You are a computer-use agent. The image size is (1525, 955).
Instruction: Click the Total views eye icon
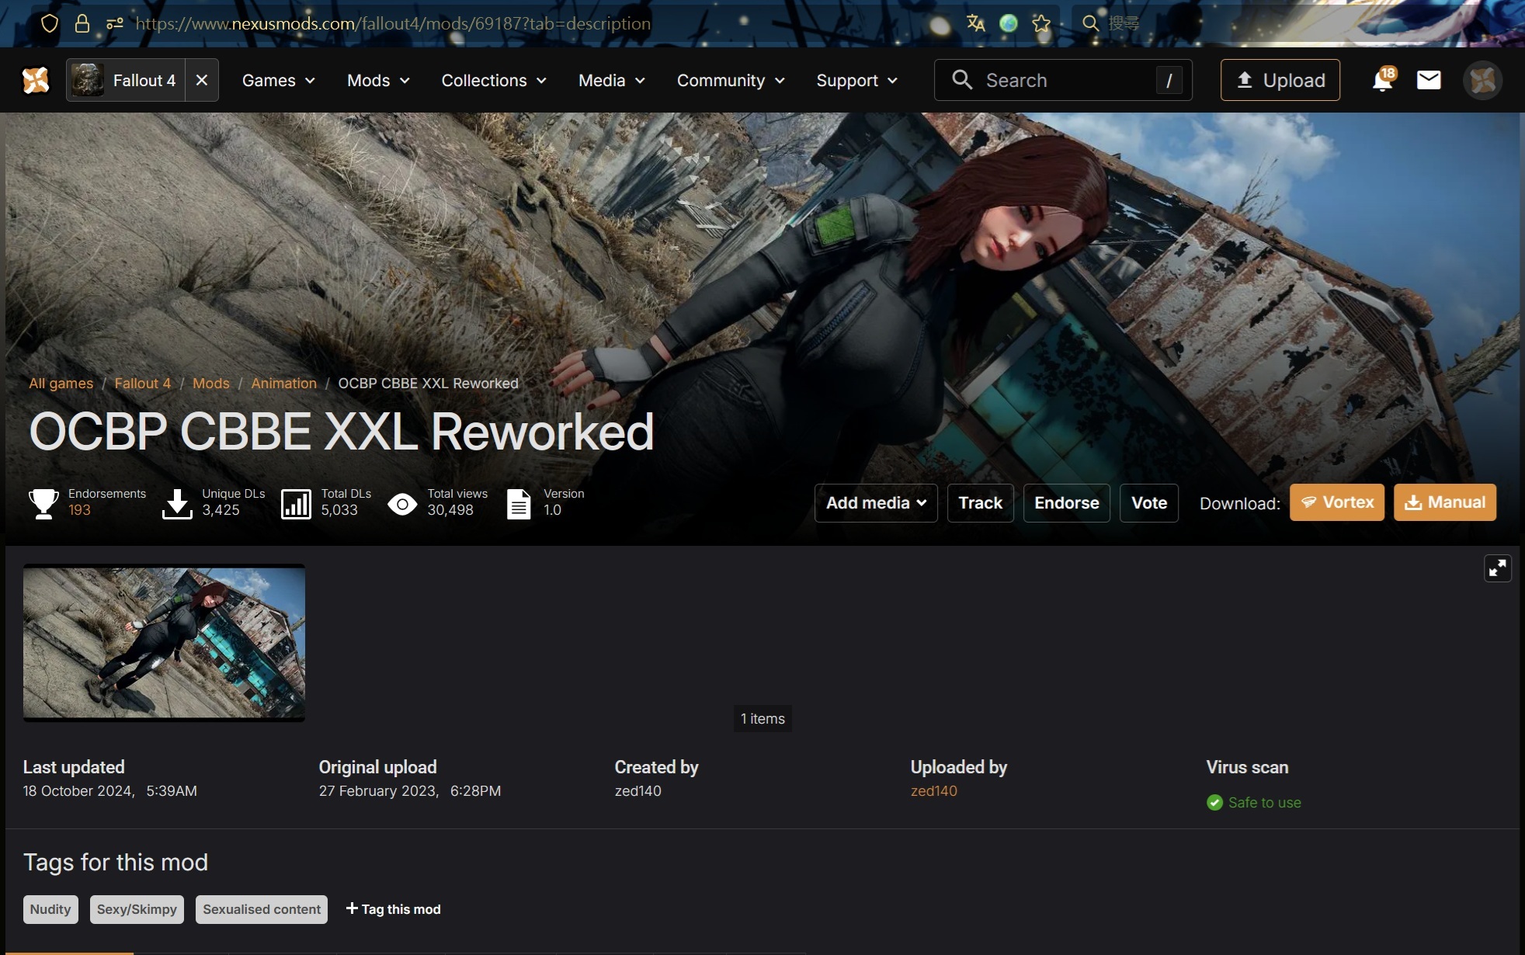pyautogui.click(x=402, y=505)
